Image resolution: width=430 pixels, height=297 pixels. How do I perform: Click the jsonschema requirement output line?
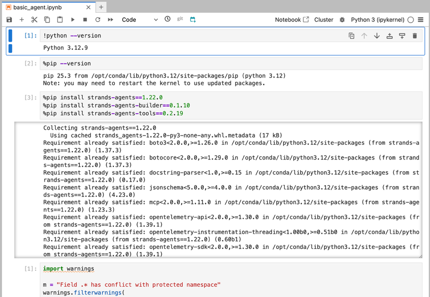point(231,191)
